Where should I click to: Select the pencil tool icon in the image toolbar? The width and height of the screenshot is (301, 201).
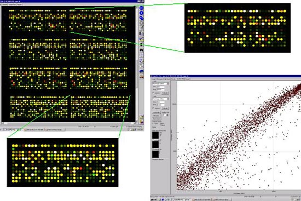pyautogui.click(x=142, y=28)
